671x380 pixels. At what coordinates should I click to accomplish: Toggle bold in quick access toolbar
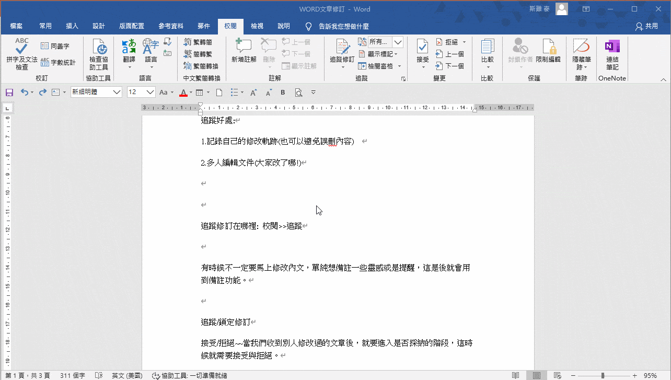tap(283, 93)
